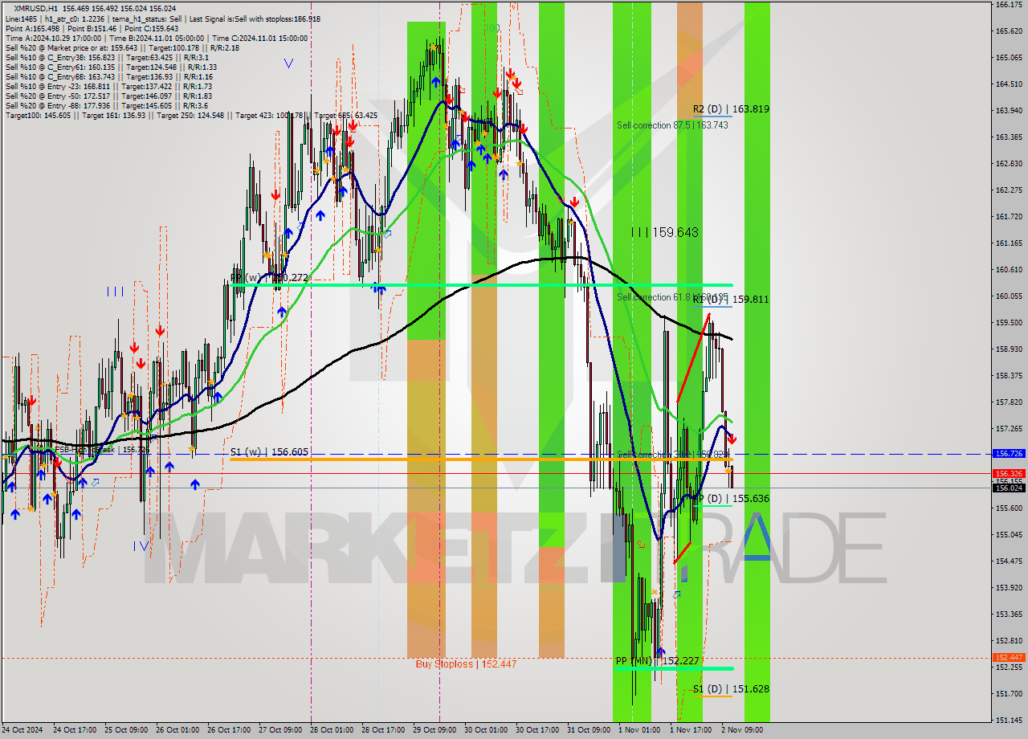Click the 'PP (D) | 155.636' pivot label

[x=732, y=499]
